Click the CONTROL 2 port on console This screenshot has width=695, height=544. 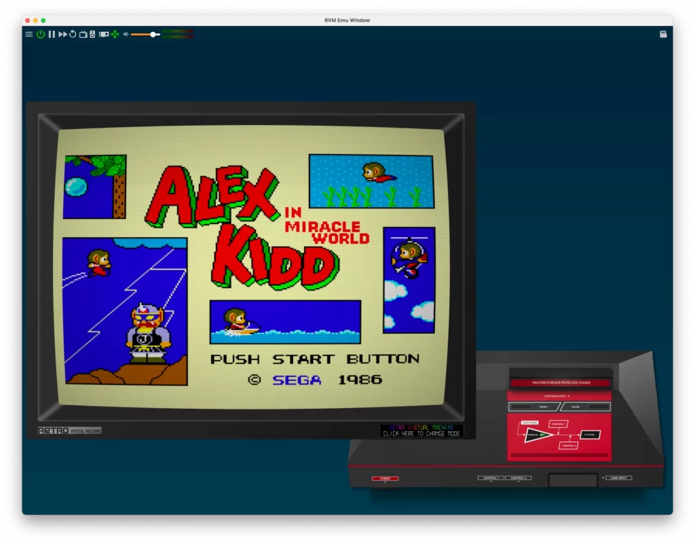pyautogui.click(x=518, y=478)
